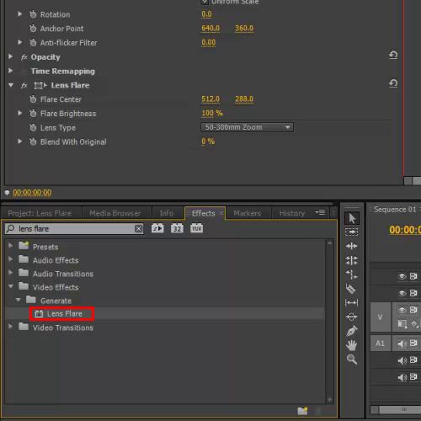Expand the Anti-flicker Filter property
The height and width of the screenshot is (421, 421).
click(x=19, y=42)
